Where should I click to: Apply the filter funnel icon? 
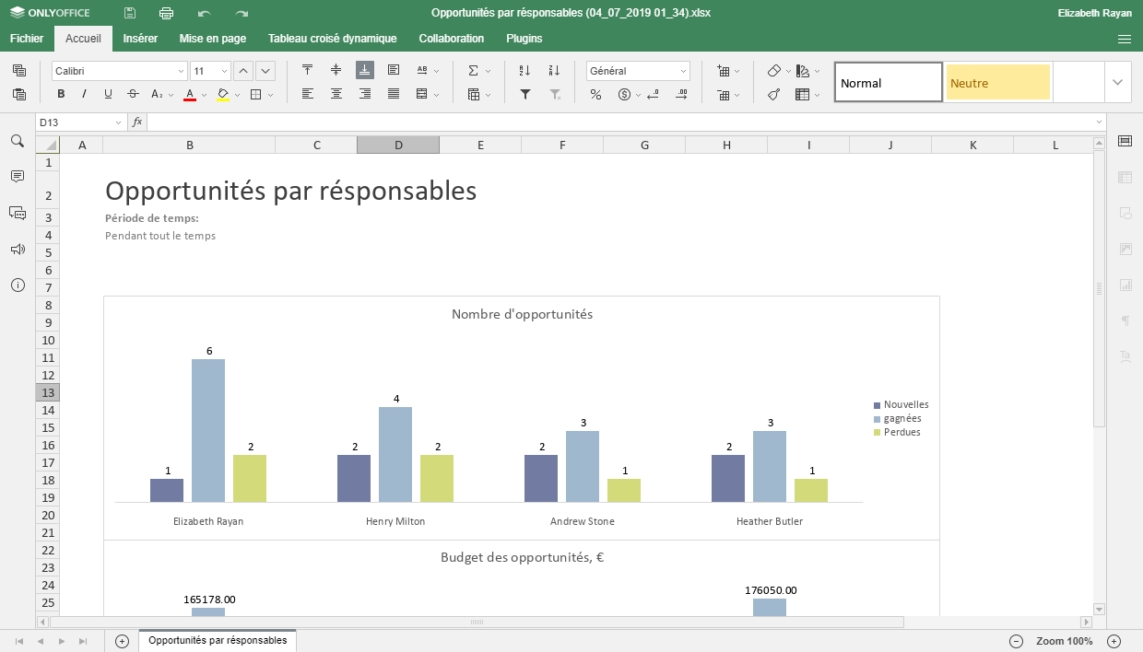coord(524,94)
